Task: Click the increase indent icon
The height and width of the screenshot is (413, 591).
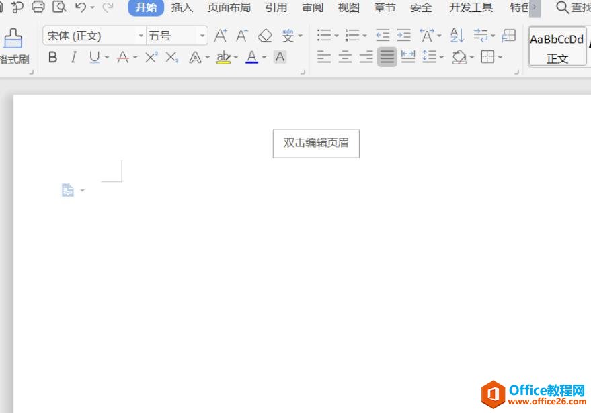Action: click(404, 36)
